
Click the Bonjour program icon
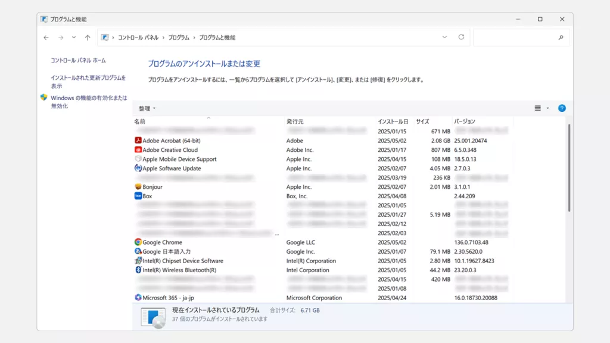138,186
